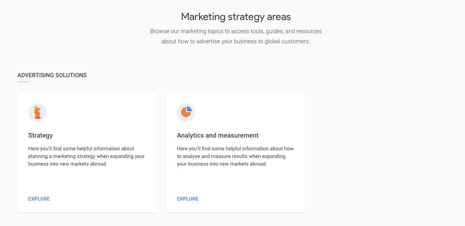Click the Marketing strategy areas heading
Image resolution: width=465 pixels, height=226 pixels.
pyautogui.click(x=236, y=17)
